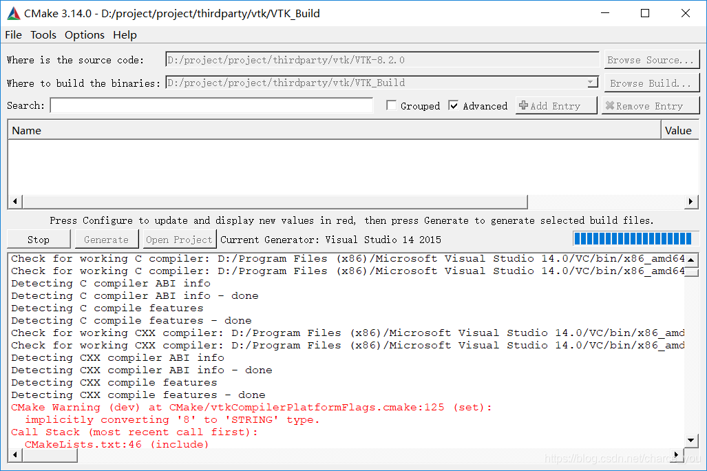Expand the build binaries path dropdown
The image size is (707, 471).
[591, 83]
